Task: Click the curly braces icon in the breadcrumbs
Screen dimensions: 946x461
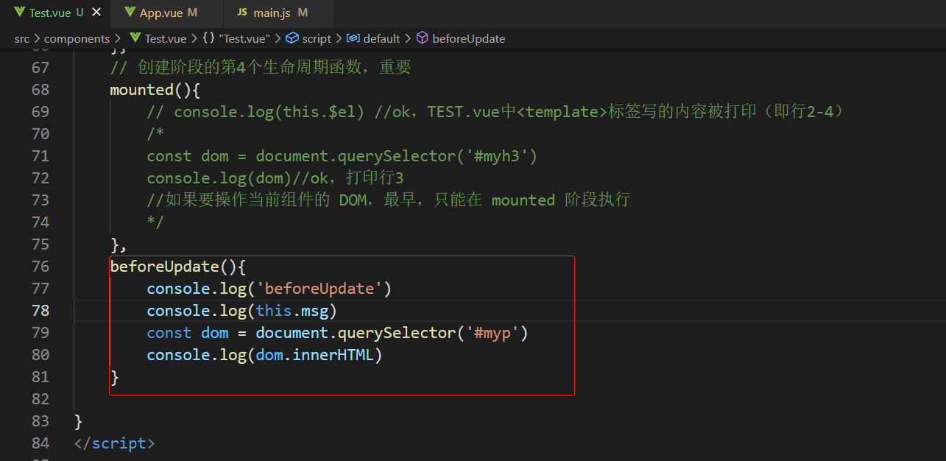Action: pos(208,38)
